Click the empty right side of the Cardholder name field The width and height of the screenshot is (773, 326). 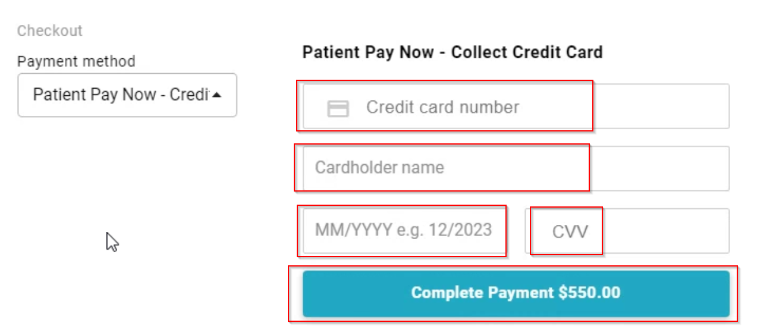tap(660, 168)
